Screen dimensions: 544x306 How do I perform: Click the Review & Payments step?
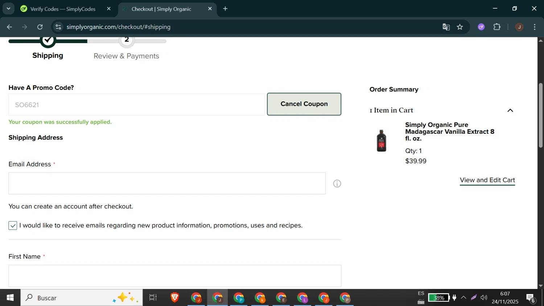126,56
